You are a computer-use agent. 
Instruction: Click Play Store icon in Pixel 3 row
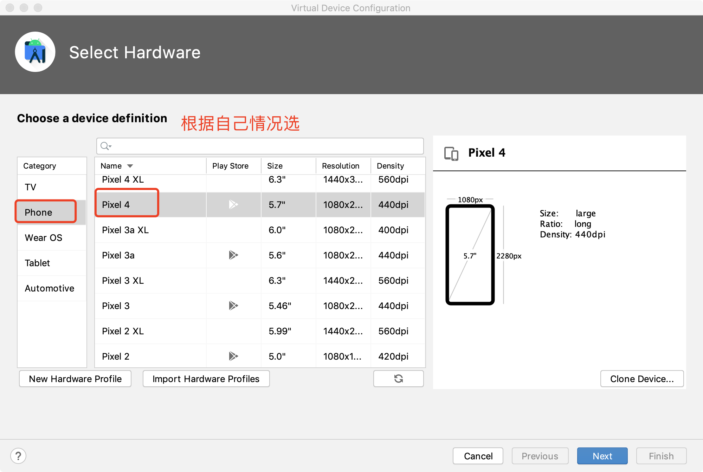[x=233, y=306]
